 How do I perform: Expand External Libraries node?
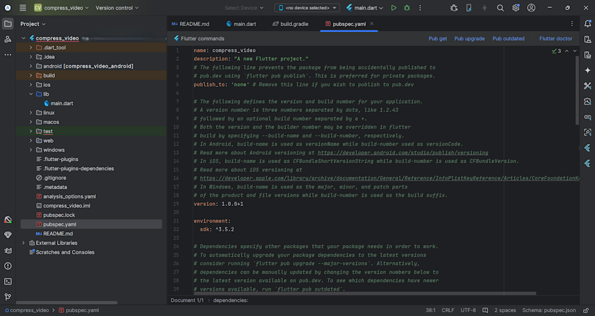[24, 243]
